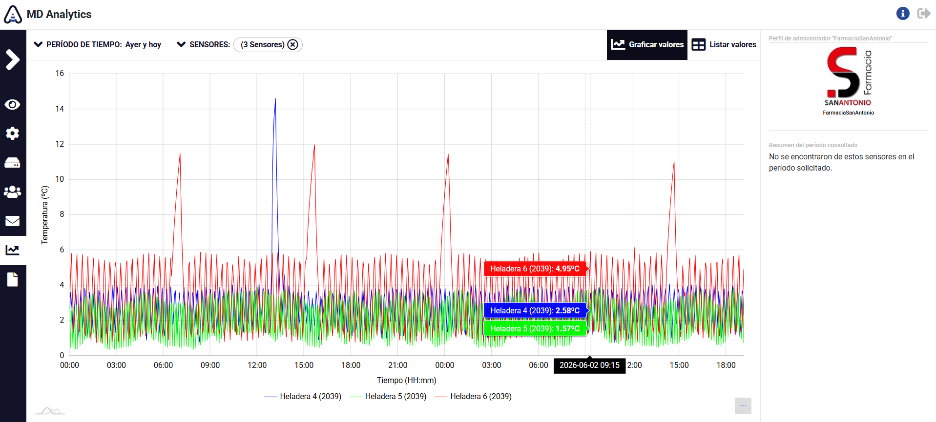Click the MD Analytics logo

point(48,14)
